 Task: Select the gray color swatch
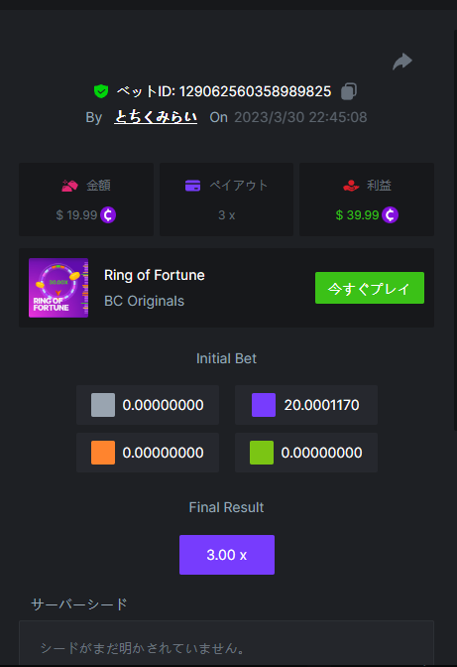click(x=103, y=405)
